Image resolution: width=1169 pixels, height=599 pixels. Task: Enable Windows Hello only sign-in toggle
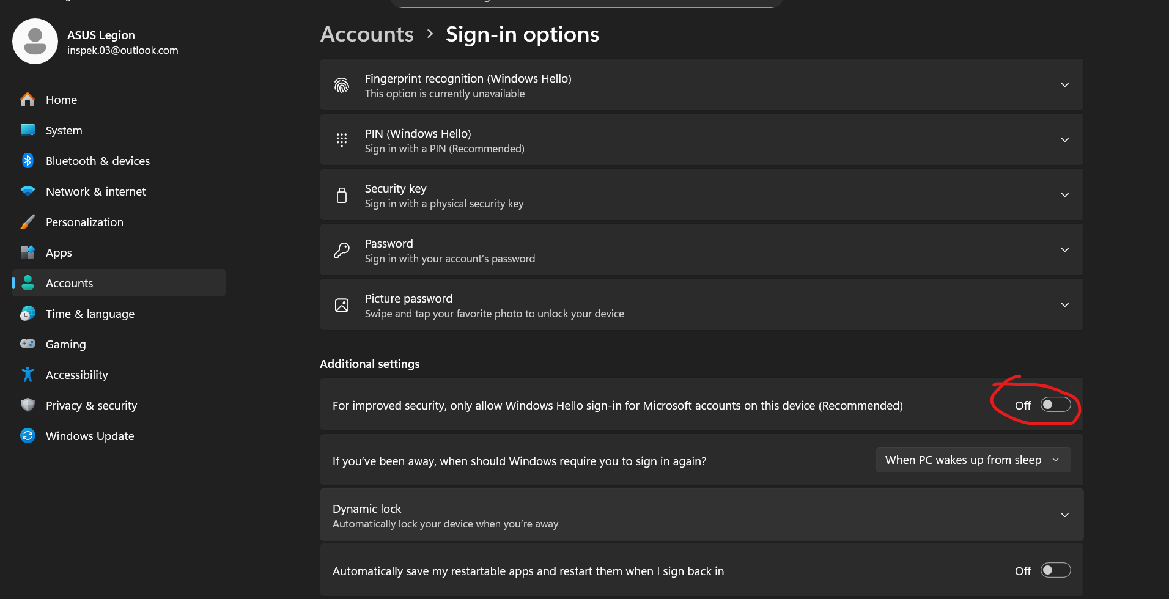(1055, 405)
